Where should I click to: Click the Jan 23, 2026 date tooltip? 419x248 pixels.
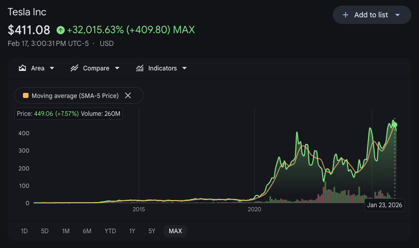pyautogui.click(x=384, y=205)
